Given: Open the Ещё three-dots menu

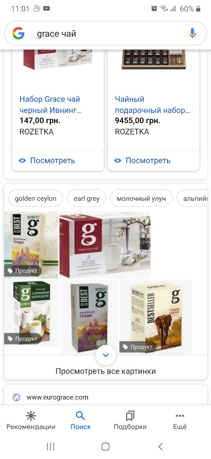Looking at the screenshot, I should [x=180, y=416].
